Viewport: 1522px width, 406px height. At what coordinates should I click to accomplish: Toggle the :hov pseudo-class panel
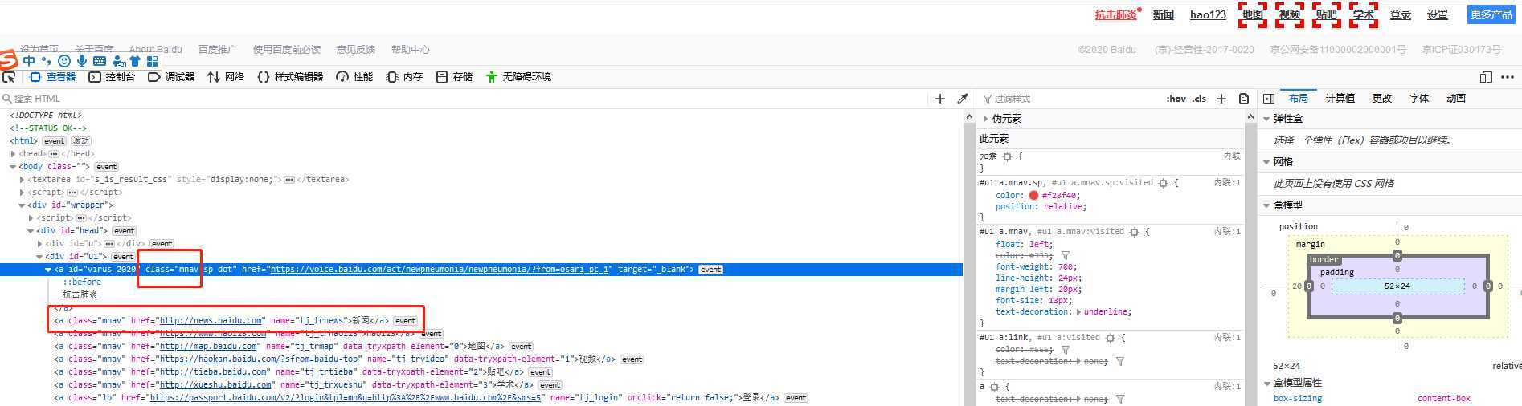coord(1176,99)
